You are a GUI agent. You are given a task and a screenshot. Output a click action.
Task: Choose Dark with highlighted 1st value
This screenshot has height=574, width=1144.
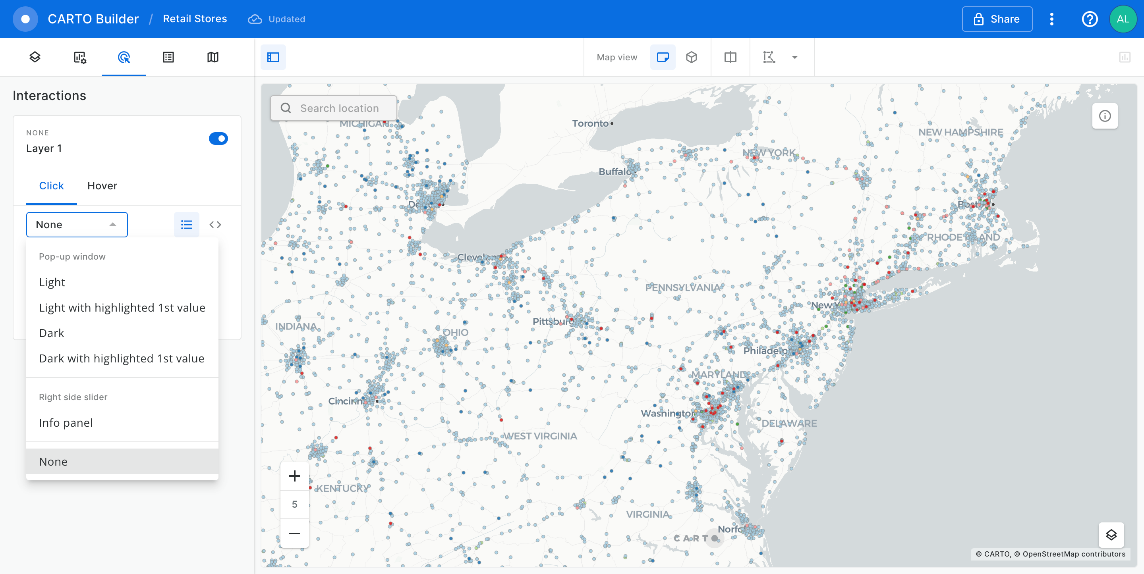[x=121, y=358]
